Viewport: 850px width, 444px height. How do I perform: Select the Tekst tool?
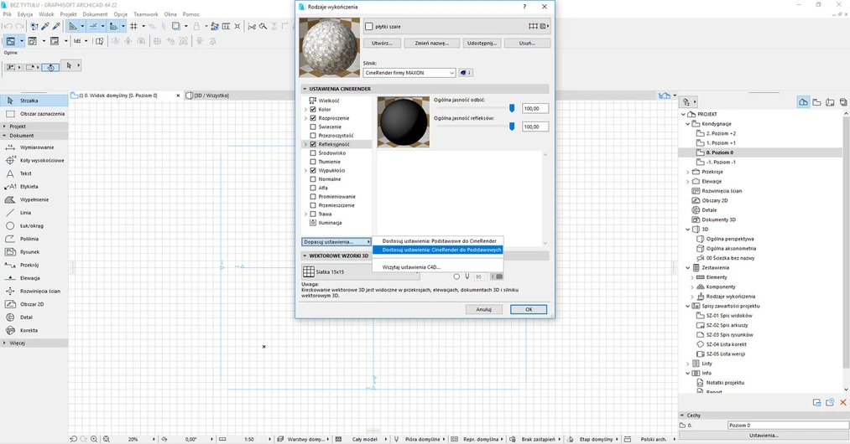coord(34,173)
